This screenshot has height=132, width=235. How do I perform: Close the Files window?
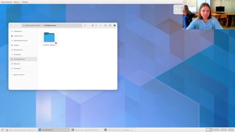(115, 25)
